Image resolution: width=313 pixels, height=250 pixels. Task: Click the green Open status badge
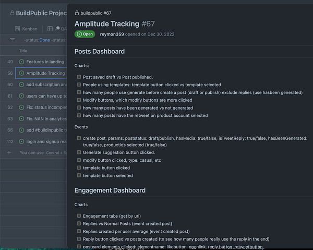[x=85, y=34]
